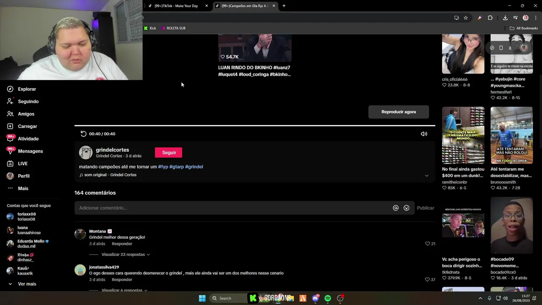Image resolution: width=542 pixels, height=305 pixels.
Task: Like Montana's comment
Action: (428, 244)
